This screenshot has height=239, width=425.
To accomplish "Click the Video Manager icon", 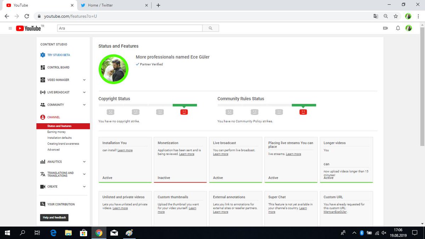I will point(42,80).
